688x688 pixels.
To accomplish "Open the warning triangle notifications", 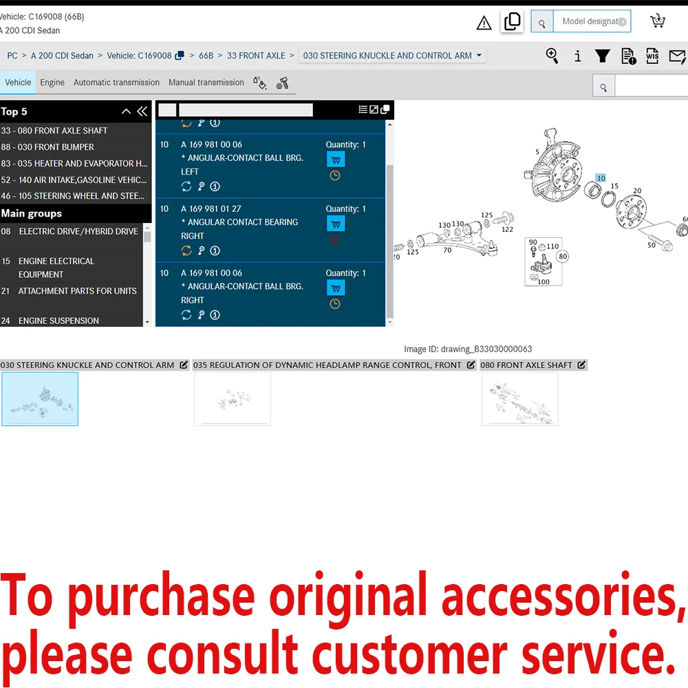I will pos(484,23).
